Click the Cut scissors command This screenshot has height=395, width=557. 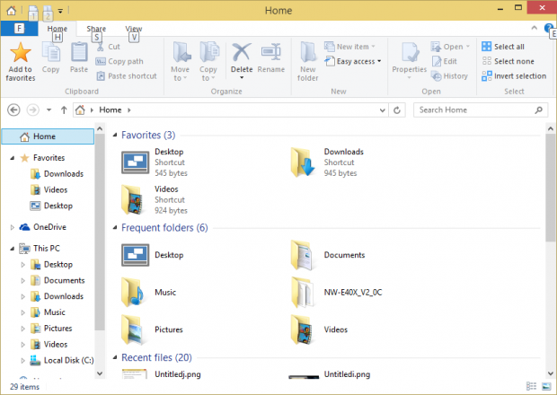coord(109,47)
